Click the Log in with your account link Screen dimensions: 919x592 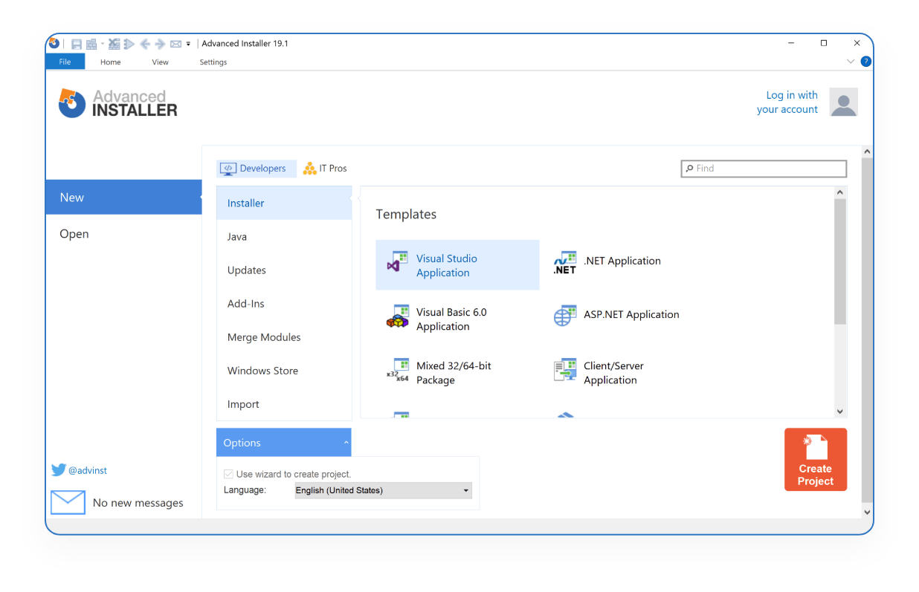787,103
